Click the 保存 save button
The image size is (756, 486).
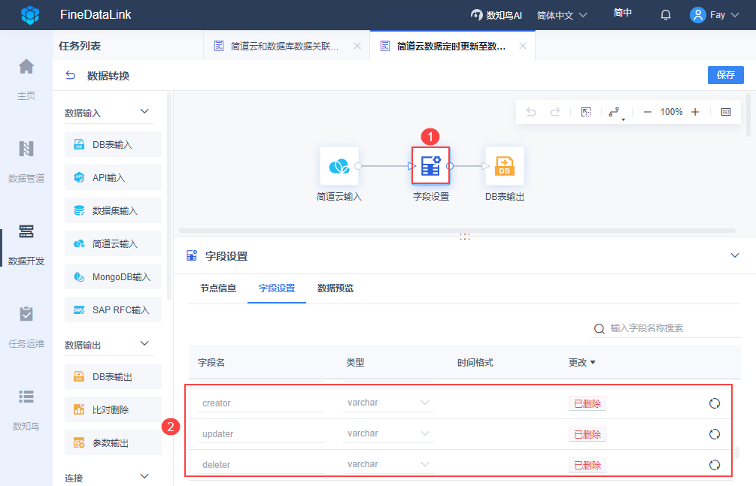(x=726, y=74)
